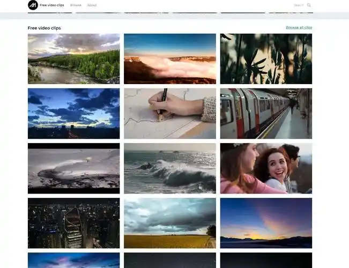The height and width of the screenshot is (268, 349).
Task: Open the river and forest sunset clip
Action: click(x=73, y=59)
